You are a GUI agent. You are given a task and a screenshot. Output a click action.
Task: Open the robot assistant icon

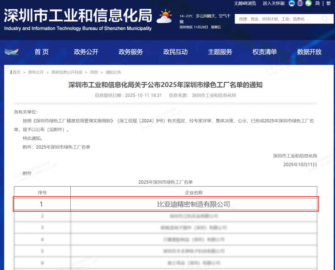pos(292,3)
